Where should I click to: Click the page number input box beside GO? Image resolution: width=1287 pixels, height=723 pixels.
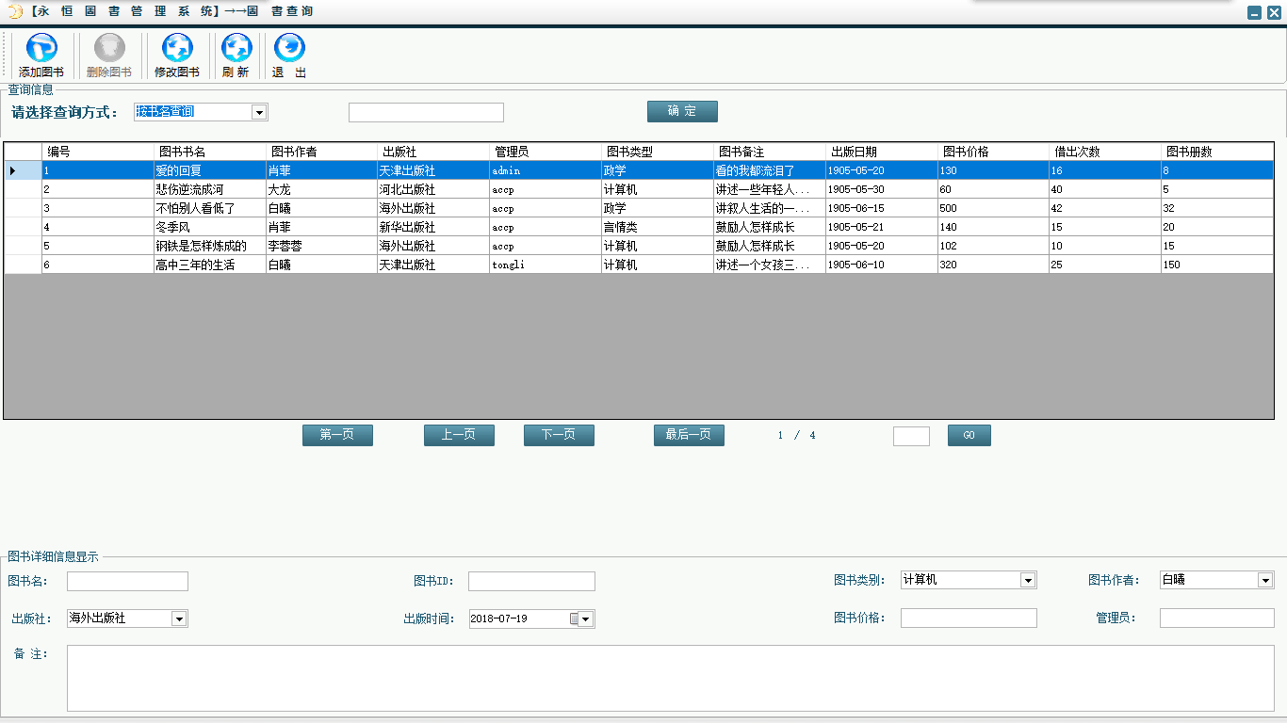coord(911,436)
